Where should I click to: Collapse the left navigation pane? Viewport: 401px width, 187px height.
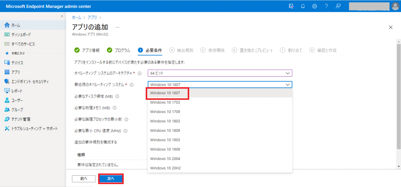click(61, 16)
